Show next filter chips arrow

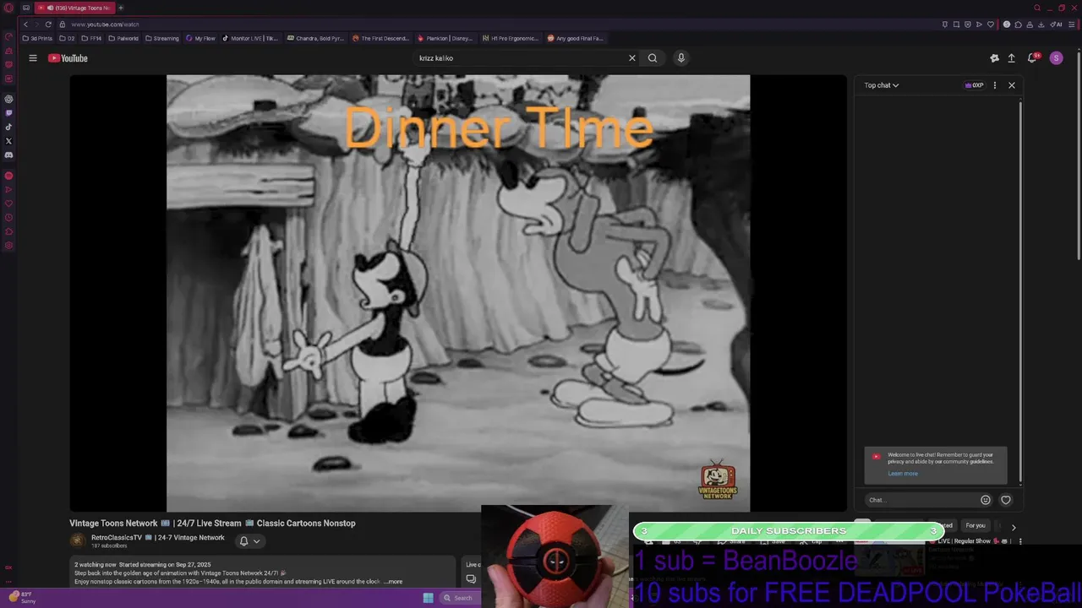tap(1014, 527)
